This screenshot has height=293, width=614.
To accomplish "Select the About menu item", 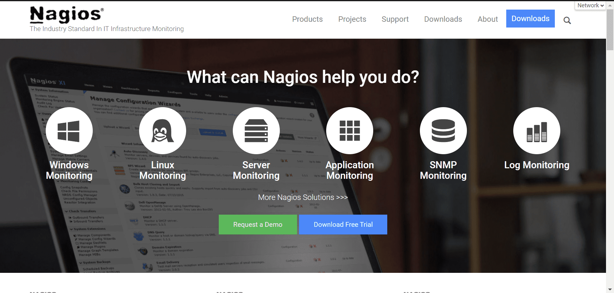I will (487, 19).
